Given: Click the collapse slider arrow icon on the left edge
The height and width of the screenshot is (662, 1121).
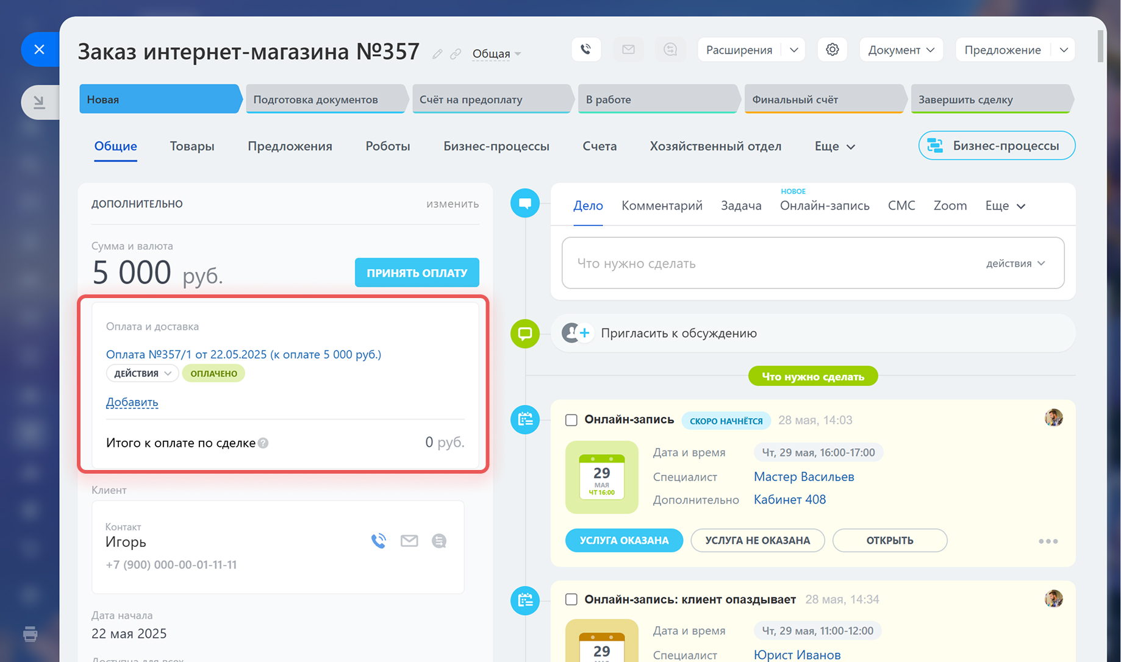Looking at the screenshot, I should click(x=40, y=102).
